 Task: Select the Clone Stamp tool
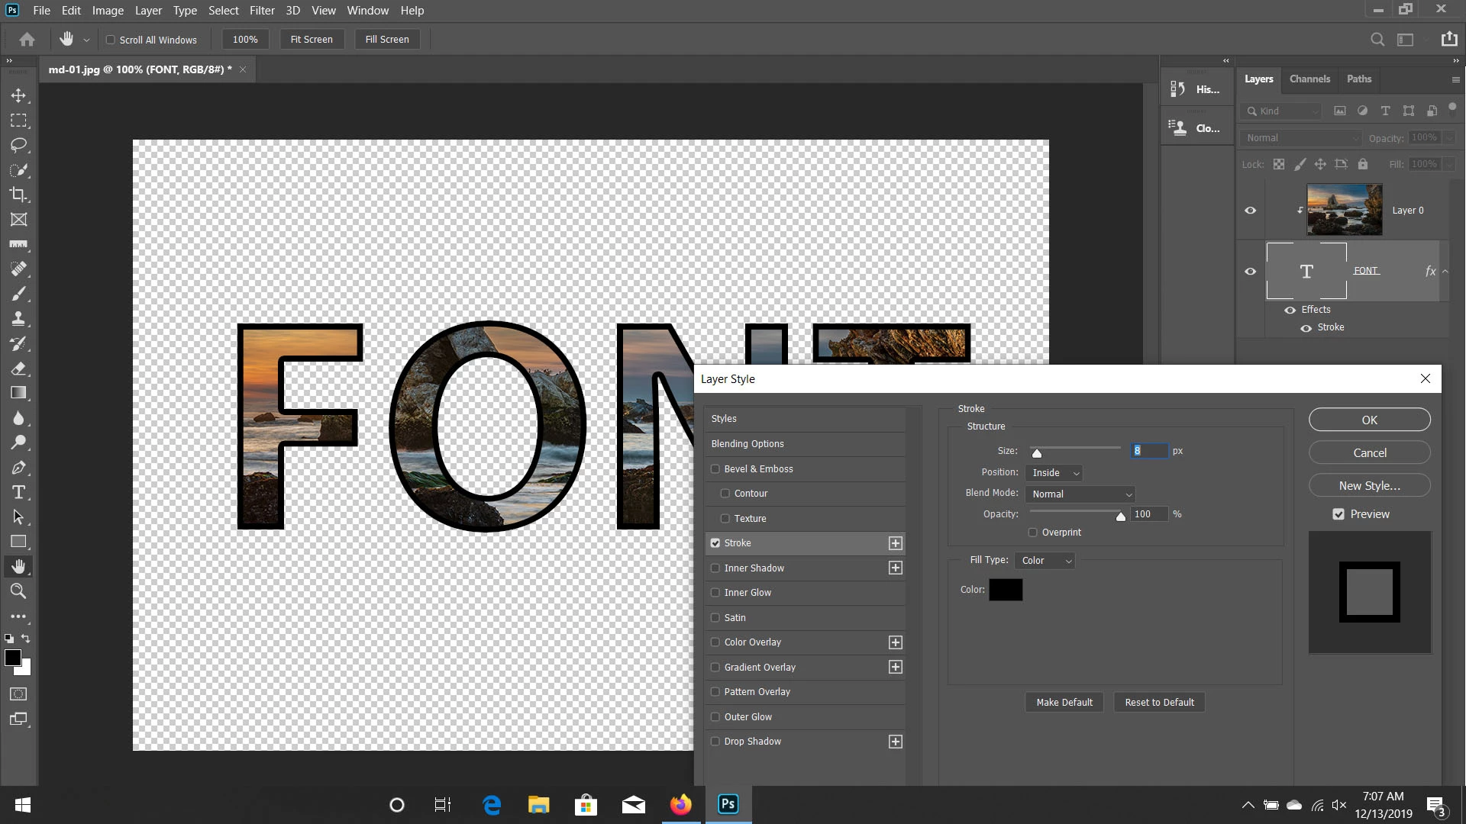[x=18, y=319]
